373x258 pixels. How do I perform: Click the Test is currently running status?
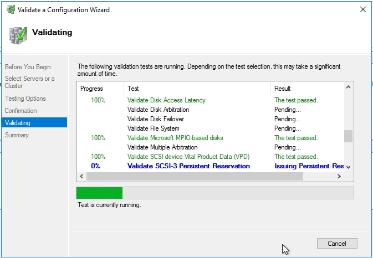(109, 205)
